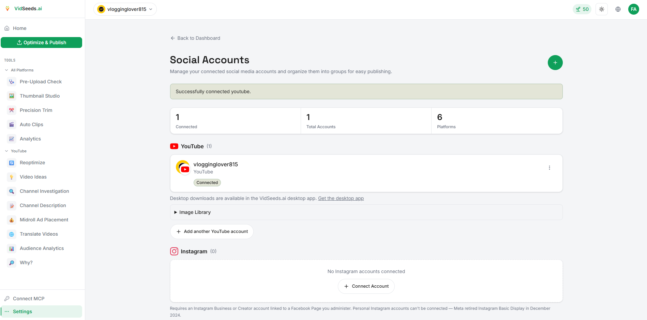Viewport: 647px width, 320px height.
Task: Toggle the light/dark theme sun icon
Action: click(602, 9)
